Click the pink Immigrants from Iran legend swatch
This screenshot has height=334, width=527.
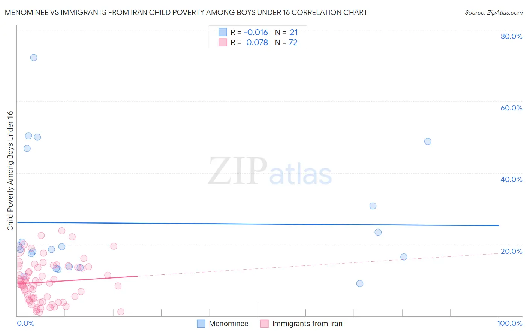click(x=265, y=324)
